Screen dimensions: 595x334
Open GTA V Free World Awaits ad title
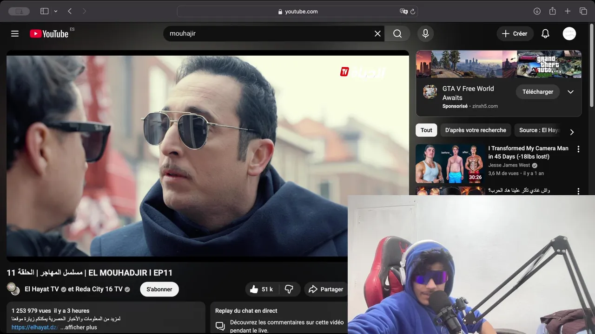pyautogui.click(x=468, y=93)
